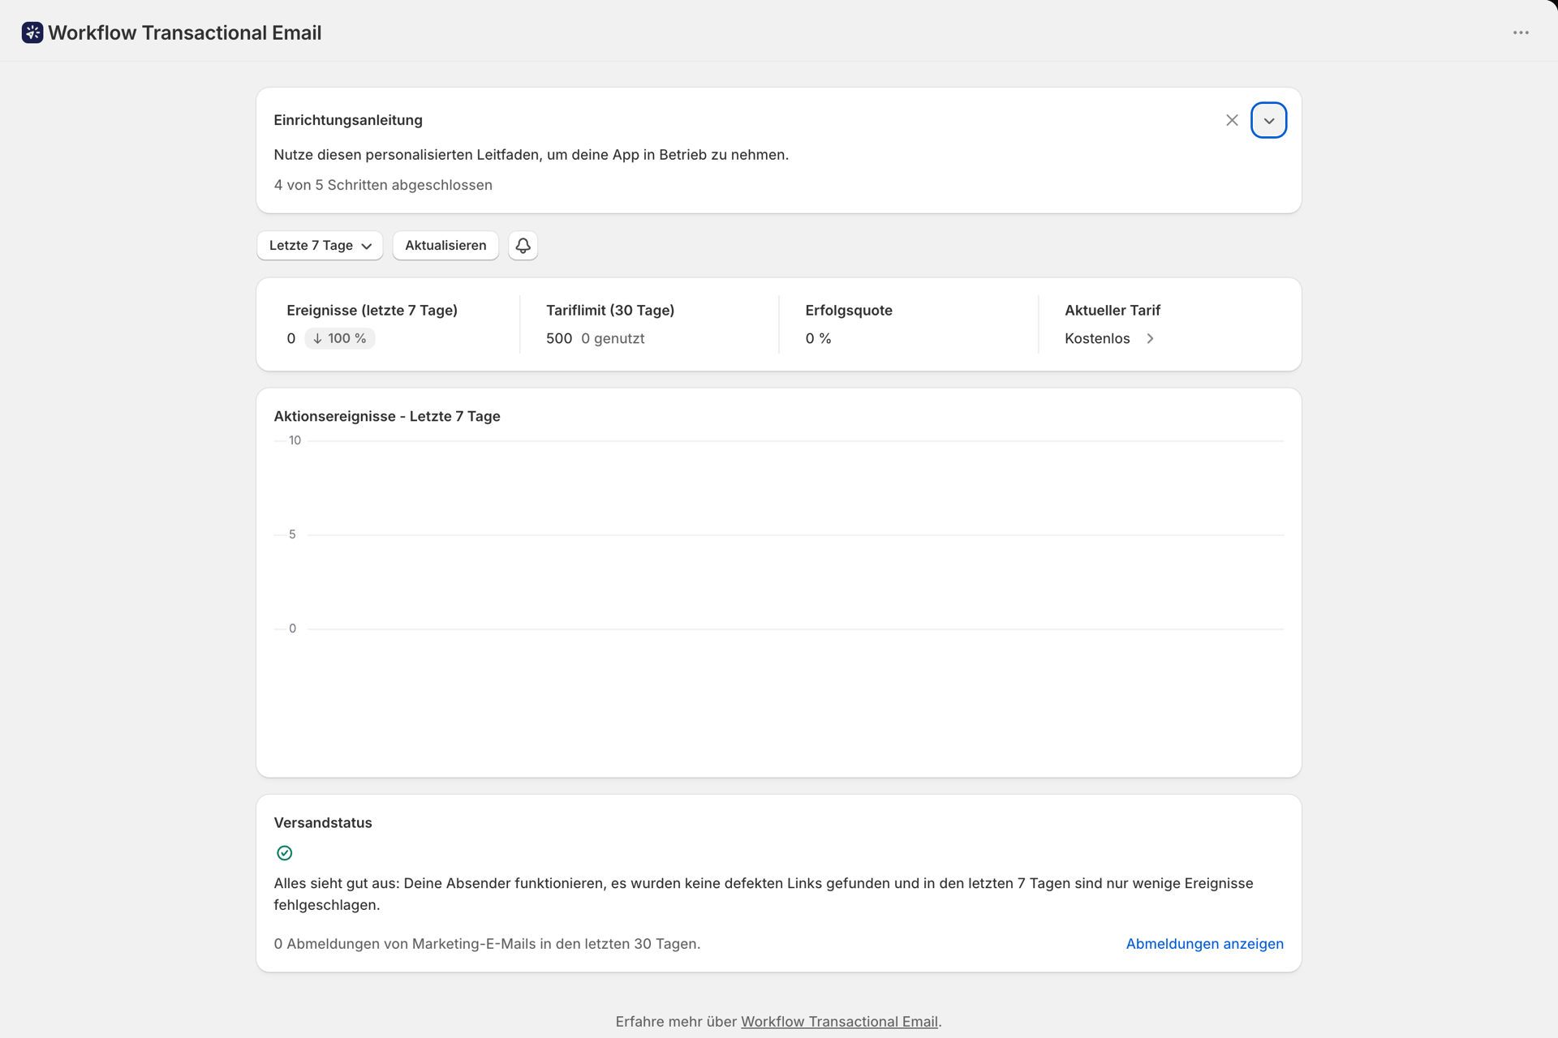
Task: Dismiss the Einrichtungsanleitung setup guide
Action: (x=1232, y=120)
